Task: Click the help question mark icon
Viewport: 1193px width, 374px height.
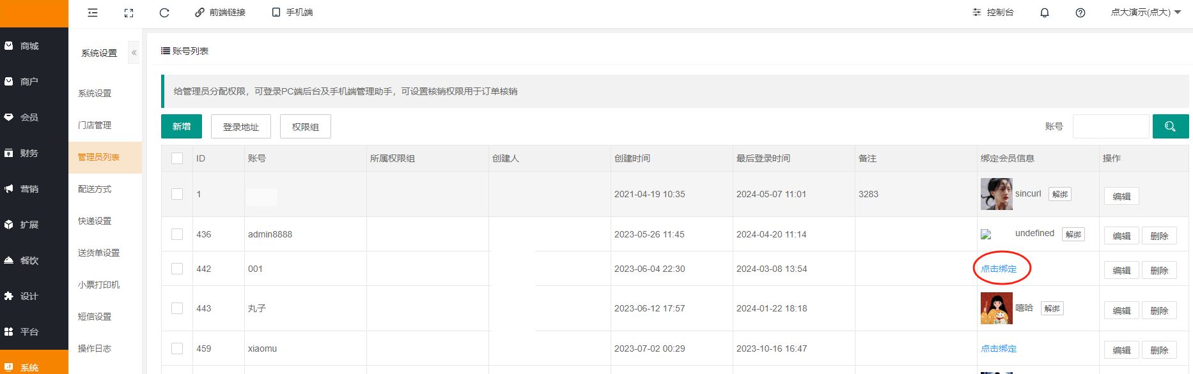Action: pos(1080,13)
